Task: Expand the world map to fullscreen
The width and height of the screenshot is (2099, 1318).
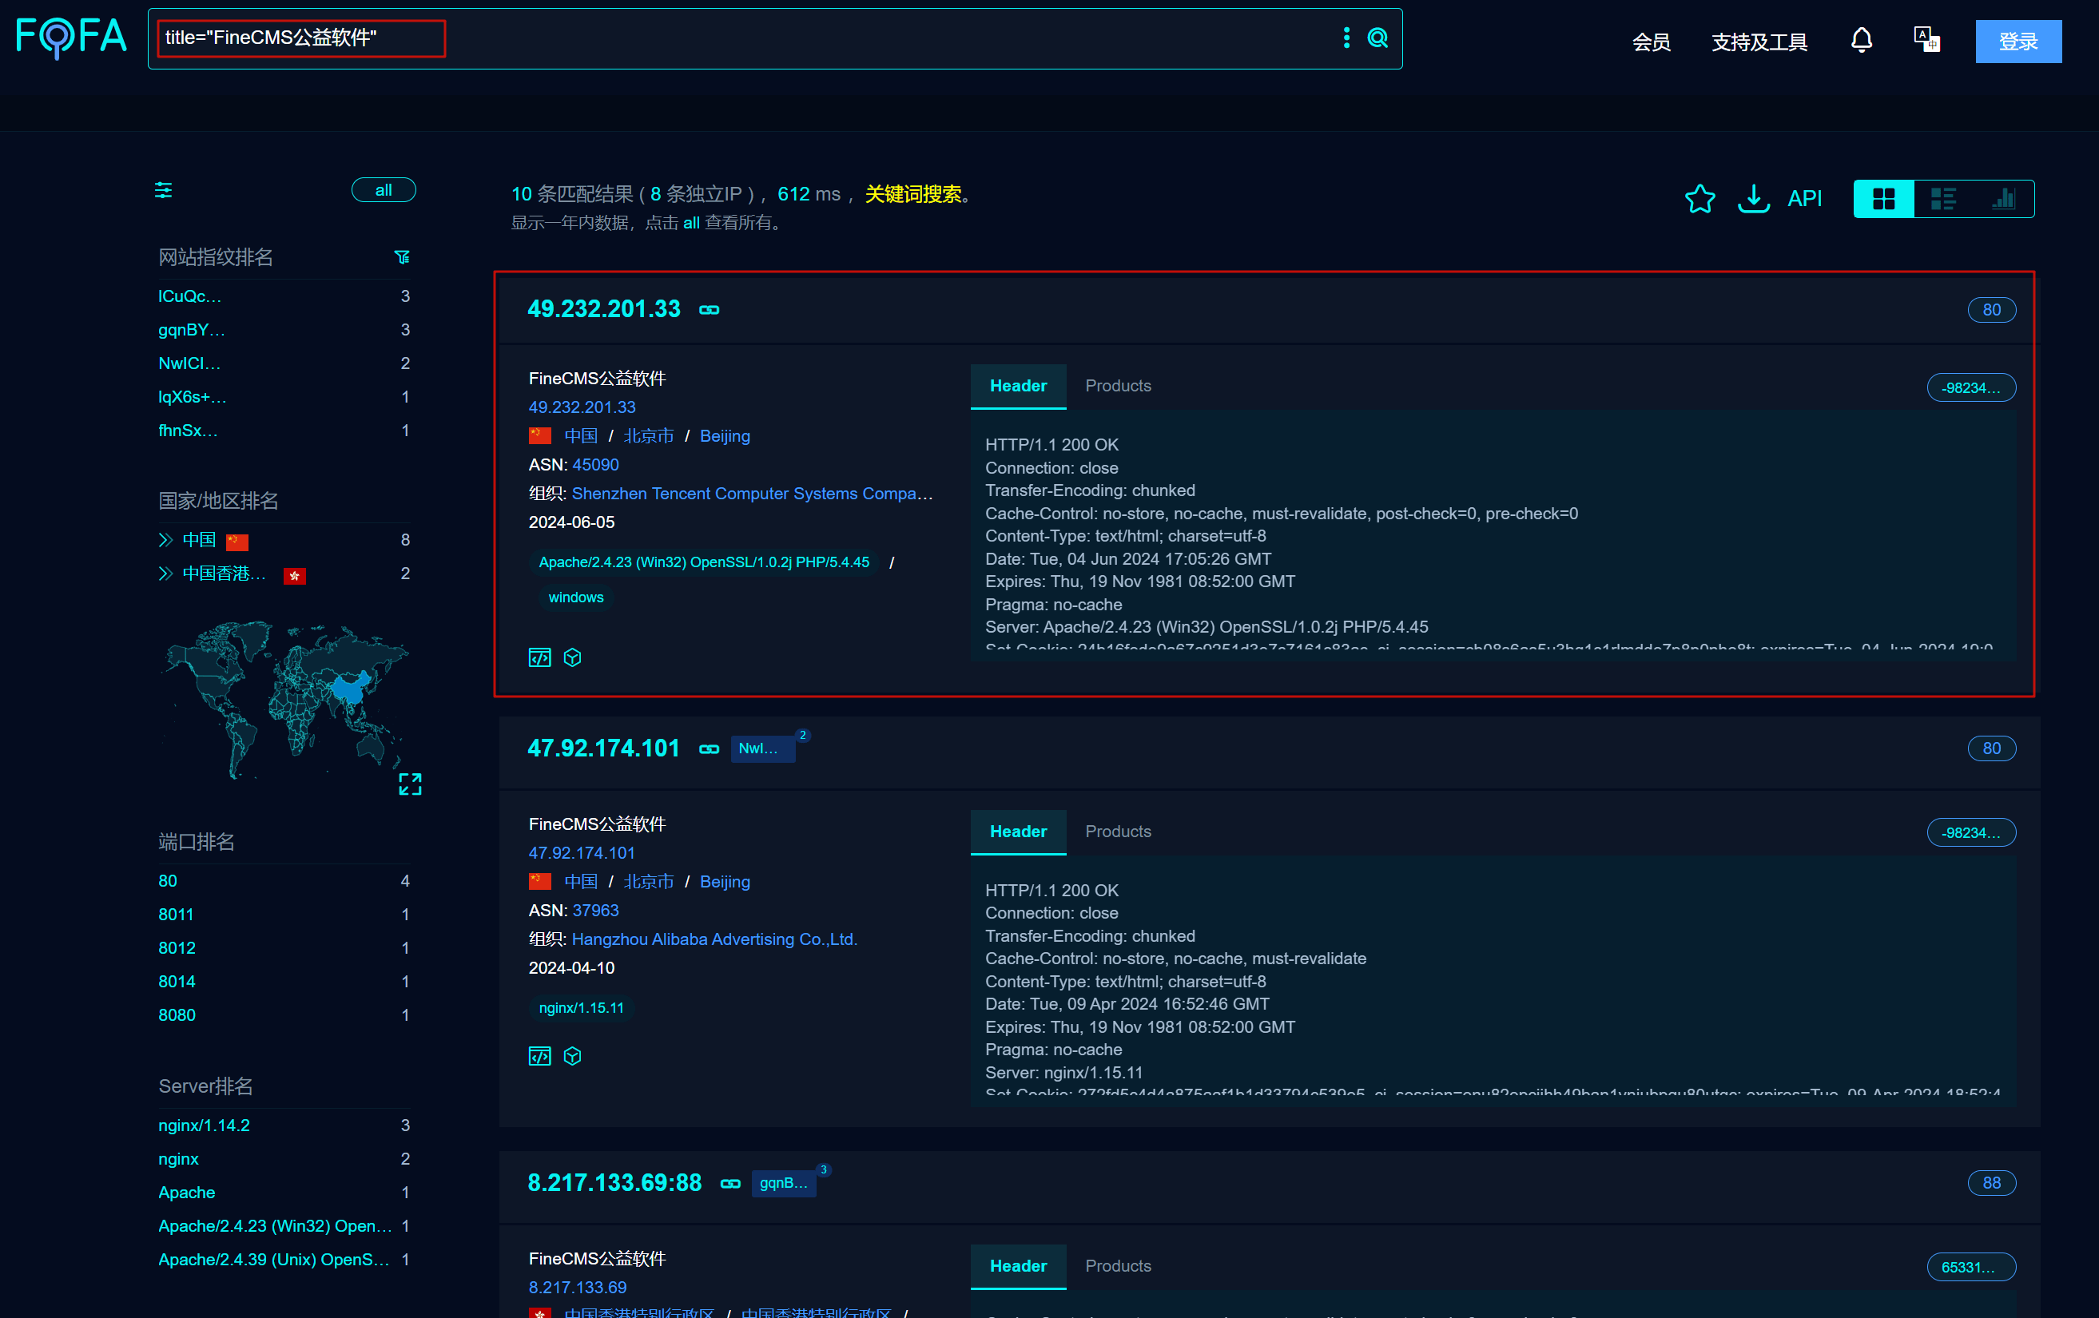Action: click(410, 784)
